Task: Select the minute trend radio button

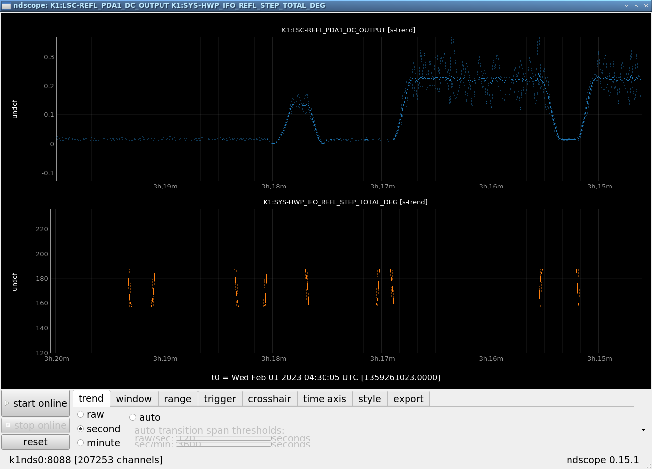Action: coord(81,443)
